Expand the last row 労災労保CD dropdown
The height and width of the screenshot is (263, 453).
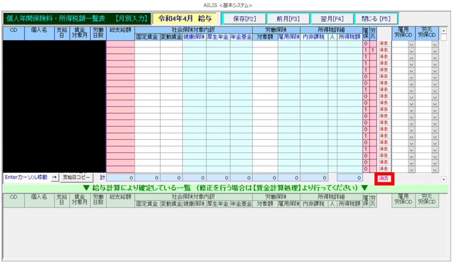tap(434, 169)
